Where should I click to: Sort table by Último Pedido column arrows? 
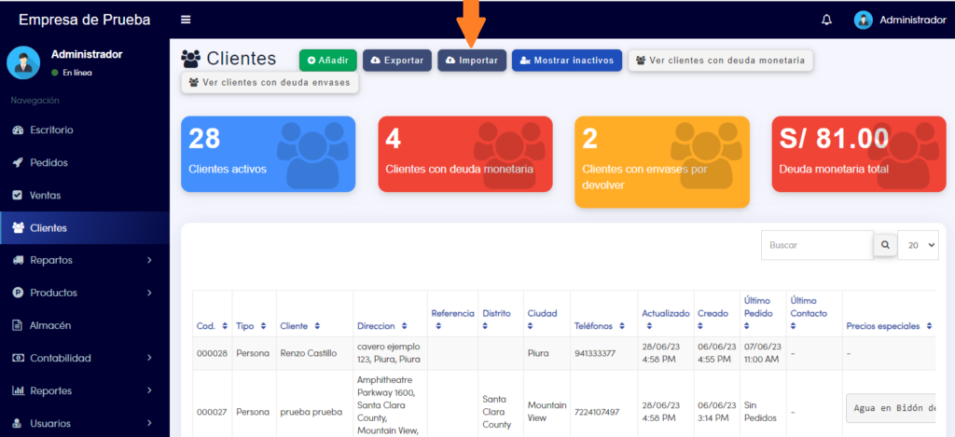pos(747,326)
